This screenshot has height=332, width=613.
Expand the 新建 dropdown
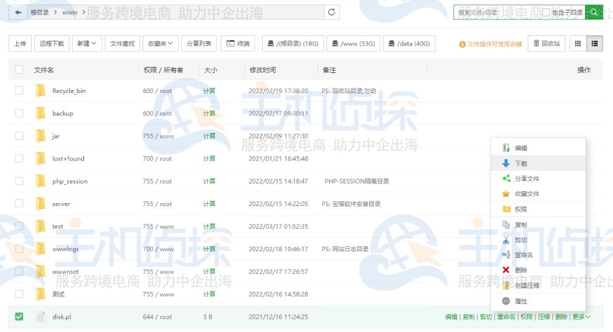[87, 44]
